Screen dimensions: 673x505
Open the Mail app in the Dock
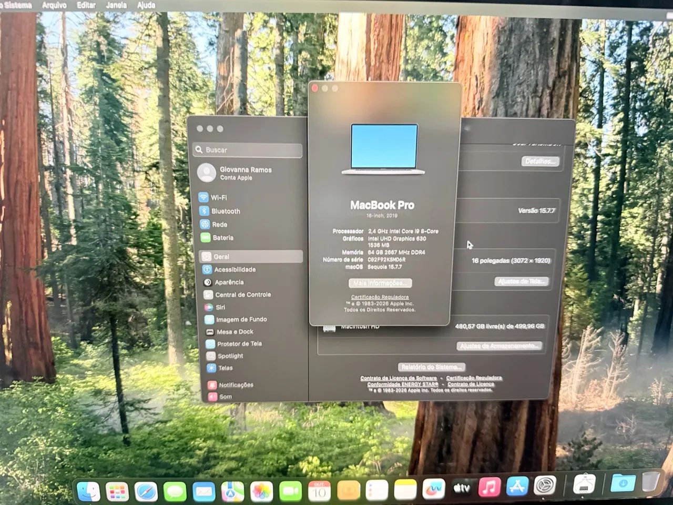[204, 492]
